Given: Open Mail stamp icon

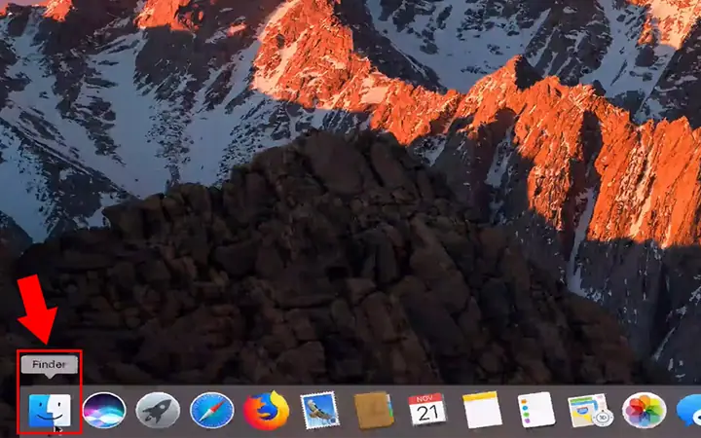Looking at the screenshot, I should click(319, 411).
